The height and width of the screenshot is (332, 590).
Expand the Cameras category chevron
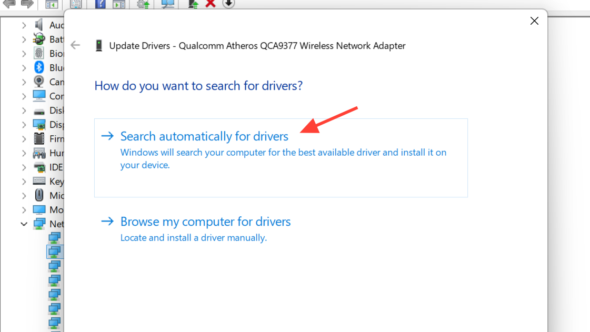point(24,82)
